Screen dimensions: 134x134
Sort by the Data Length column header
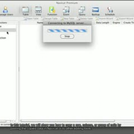click(103, 23)
